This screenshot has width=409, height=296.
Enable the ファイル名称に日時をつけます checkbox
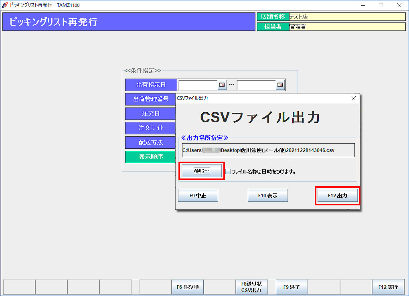coord(228,172)
